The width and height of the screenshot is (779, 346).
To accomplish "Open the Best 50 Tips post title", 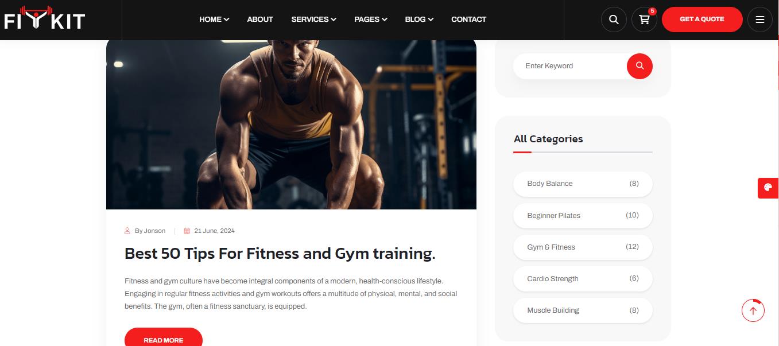I will [280, 254].
